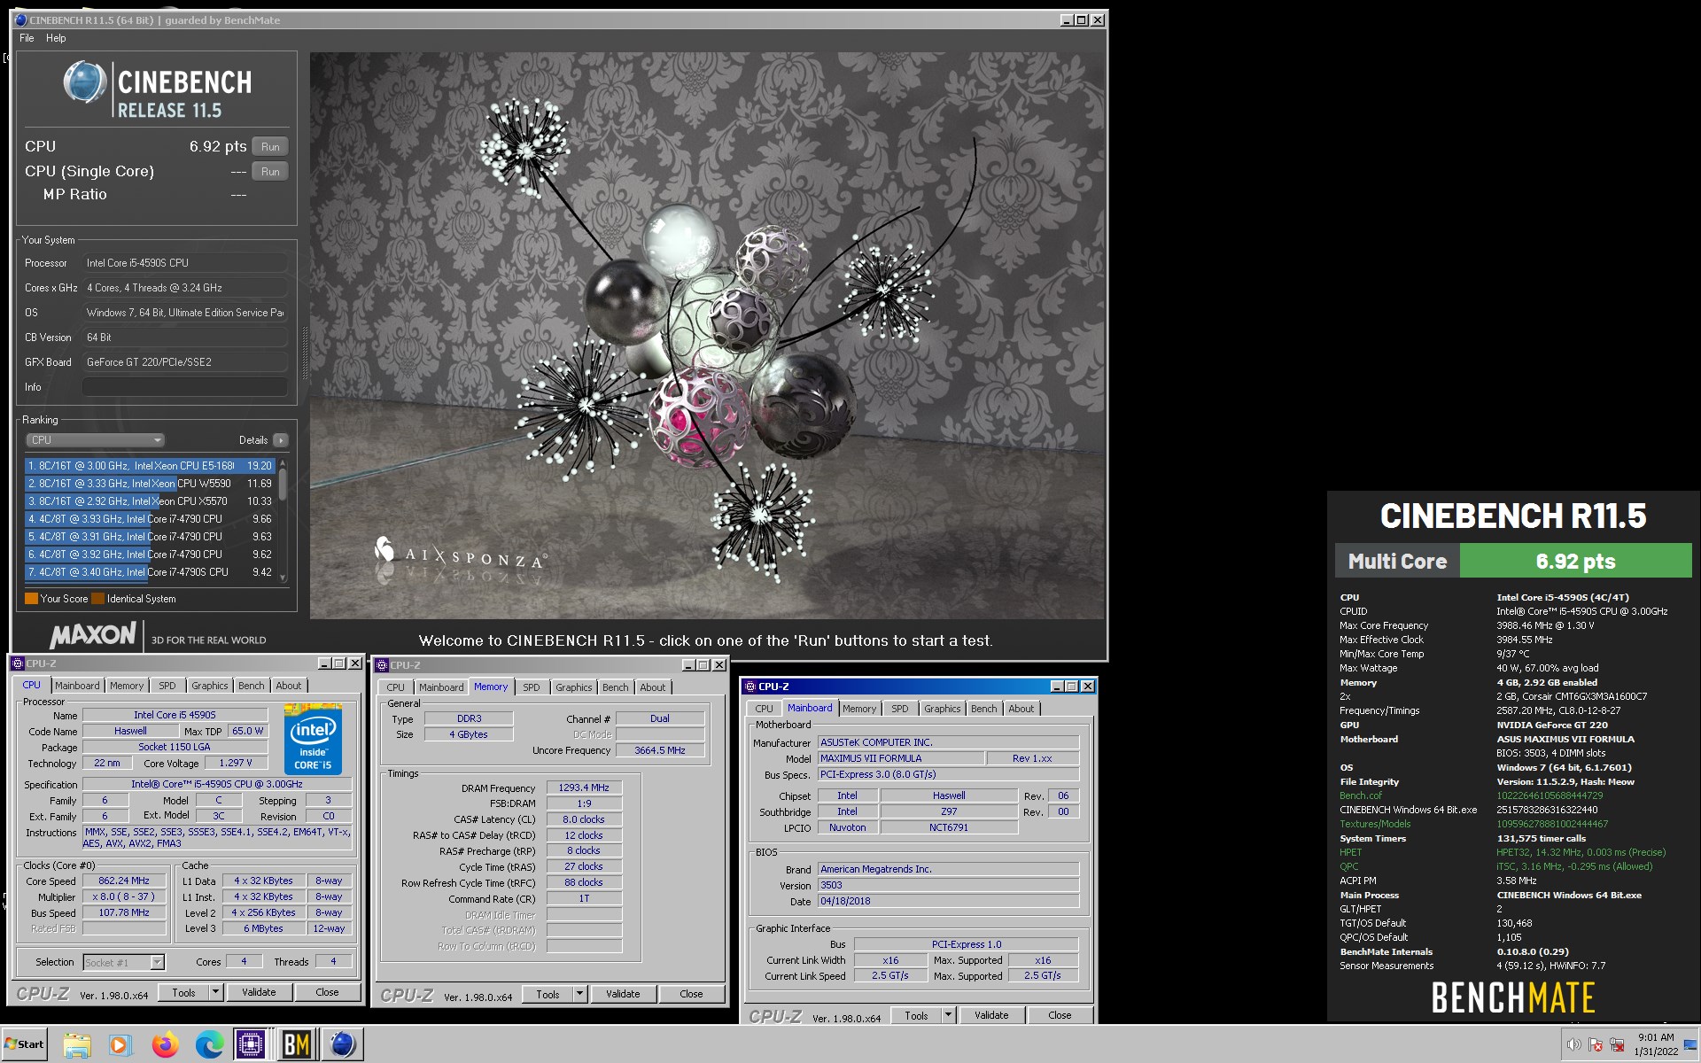The width and height of the screenshot is (1701, 1063).
Task: Expand the Socket #1 selection dropdown
Action: [x=157, y=963]
